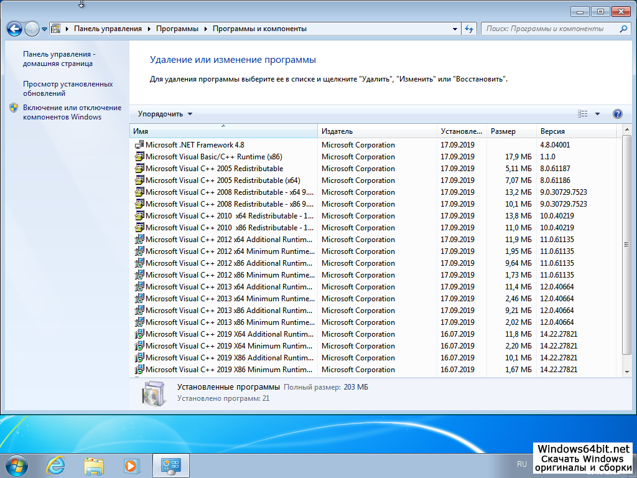Screen dimensions: 637x478
Task: Go to Панель управления домашняя страница
Action: (x=59, y=59)
